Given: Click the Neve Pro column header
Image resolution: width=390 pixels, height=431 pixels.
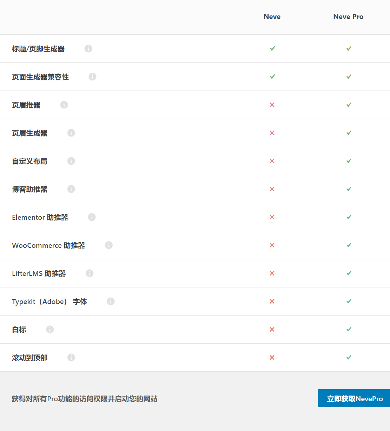Looking at the screenshot, I should (x=348, y=16).
